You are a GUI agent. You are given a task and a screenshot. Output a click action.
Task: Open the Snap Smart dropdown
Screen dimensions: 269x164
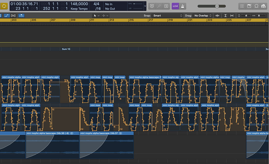pyautogui.click(x=167, y=16)
